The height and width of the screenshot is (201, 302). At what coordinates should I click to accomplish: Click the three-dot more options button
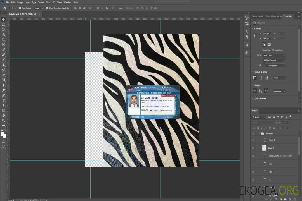[x=120, y=8]
